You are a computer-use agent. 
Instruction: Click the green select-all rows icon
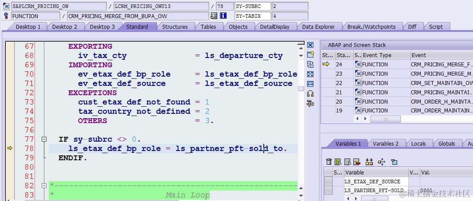(x=338, y=162)
